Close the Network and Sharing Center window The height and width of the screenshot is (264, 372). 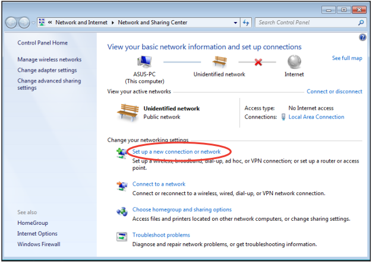click(359, 10)
